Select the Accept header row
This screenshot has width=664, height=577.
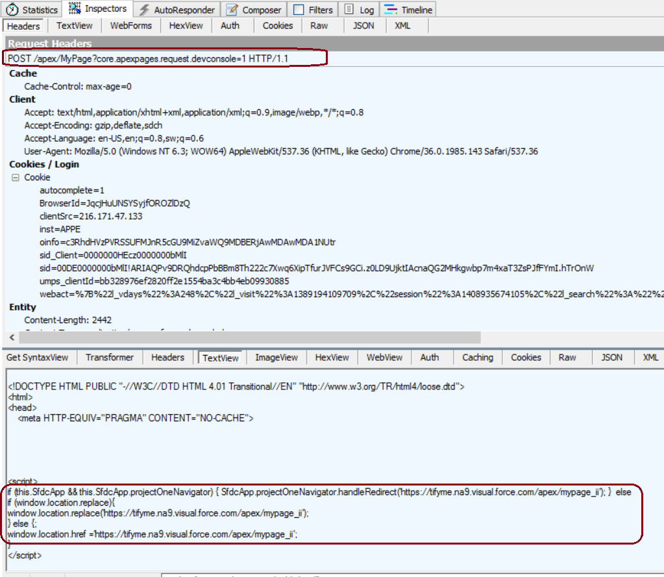tap(194, 112)
